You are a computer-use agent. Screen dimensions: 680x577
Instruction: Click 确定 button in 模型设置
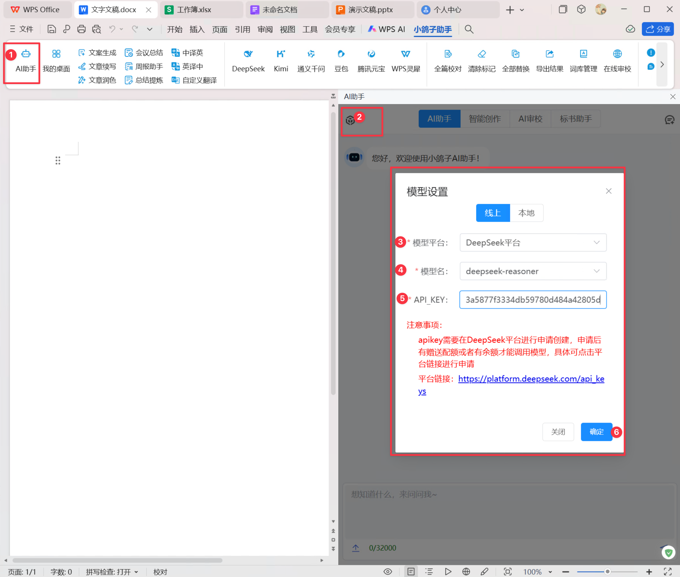click(x=596, y=432)
